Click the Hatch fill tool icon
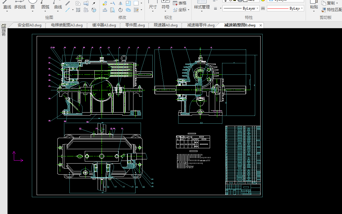This screenshot has height=214, width=342. [x=78, y=10]
